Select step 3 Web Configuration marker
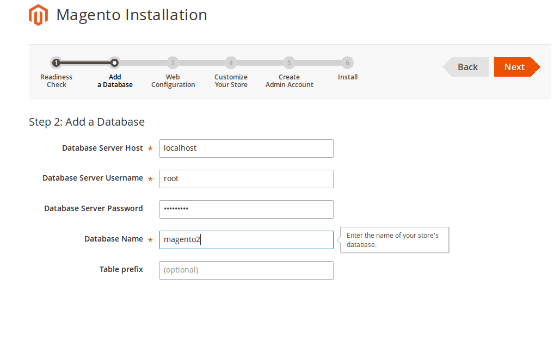560x340 pixels. (x=173, y=63)
